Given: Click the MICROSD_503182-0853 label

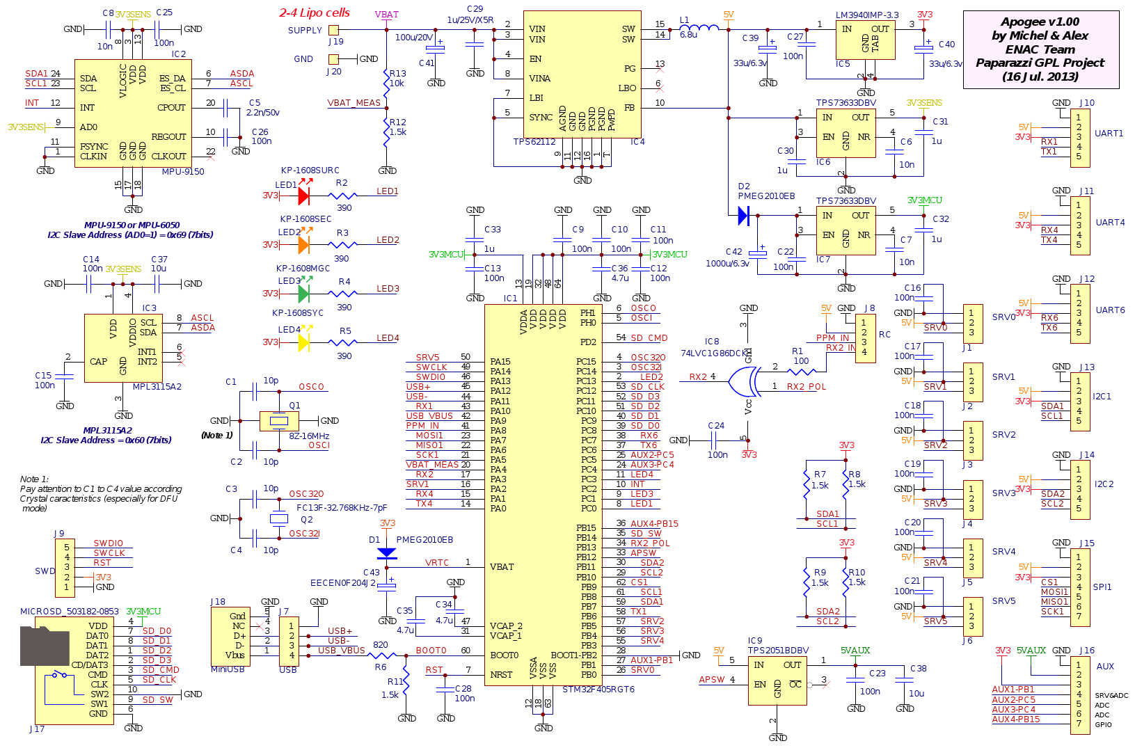Looking at the screenshot, I should click(x=70, y=612).
